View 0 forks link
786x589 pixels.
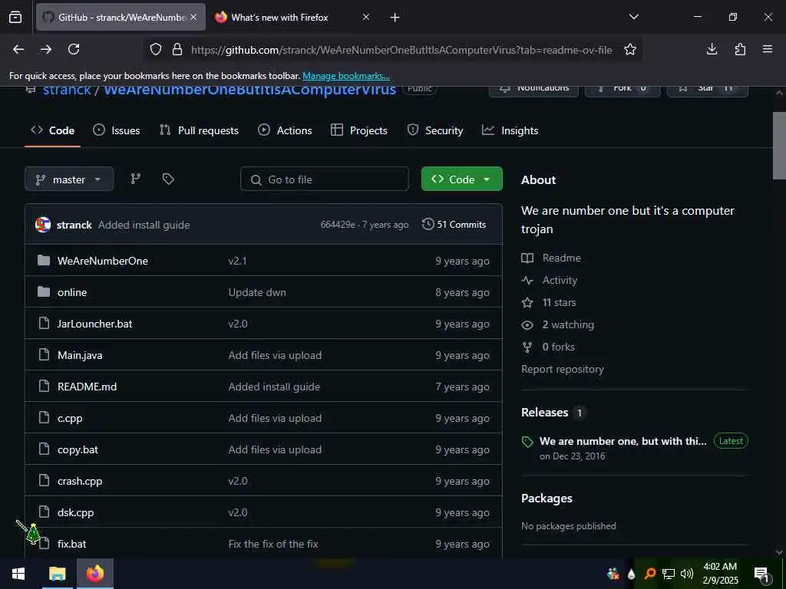548,347
